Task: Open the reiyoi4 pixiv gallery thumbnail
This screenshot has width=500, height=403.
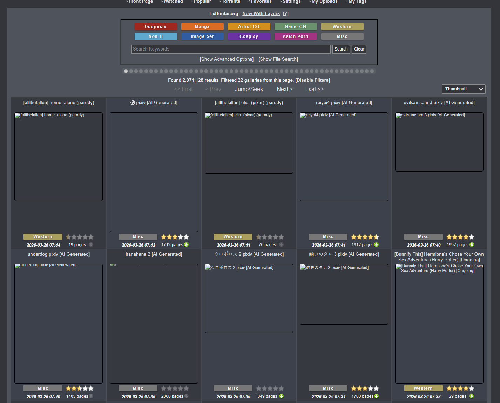Action: point(344,156)
